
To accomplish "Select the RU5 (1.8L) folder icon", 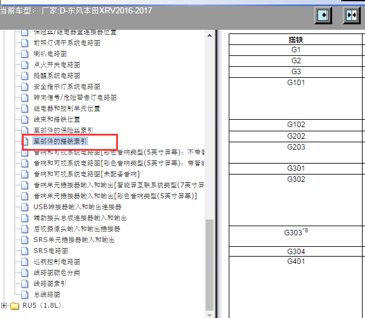I will pos(15,306).
